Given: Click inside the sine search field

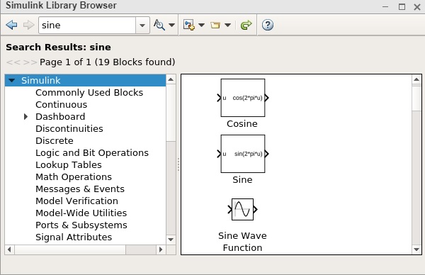Looking at the screenshot, I should coord(87,26).
